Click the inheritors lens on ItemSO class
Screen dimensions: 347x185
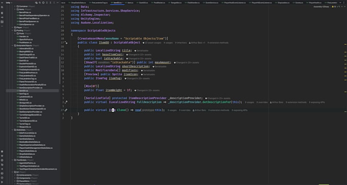click(x=181, y=43)
